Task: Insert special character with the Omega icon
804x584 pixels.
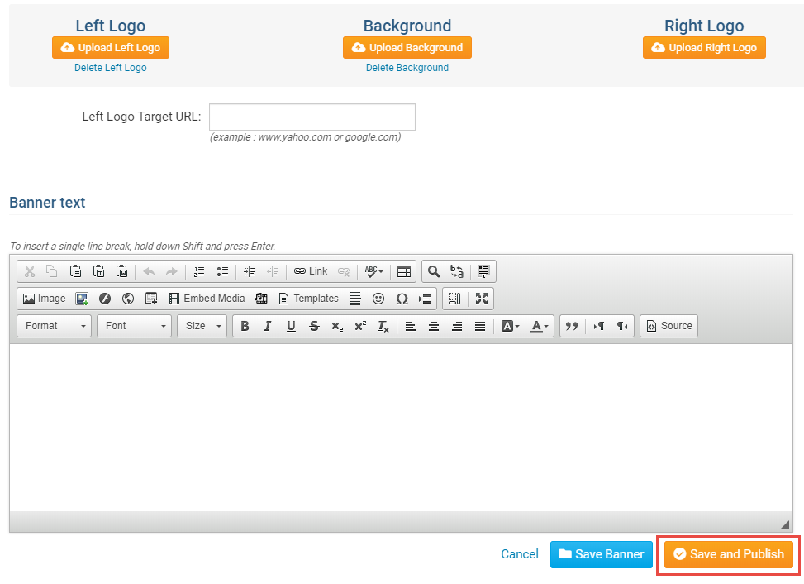Action: coord(402,299)
